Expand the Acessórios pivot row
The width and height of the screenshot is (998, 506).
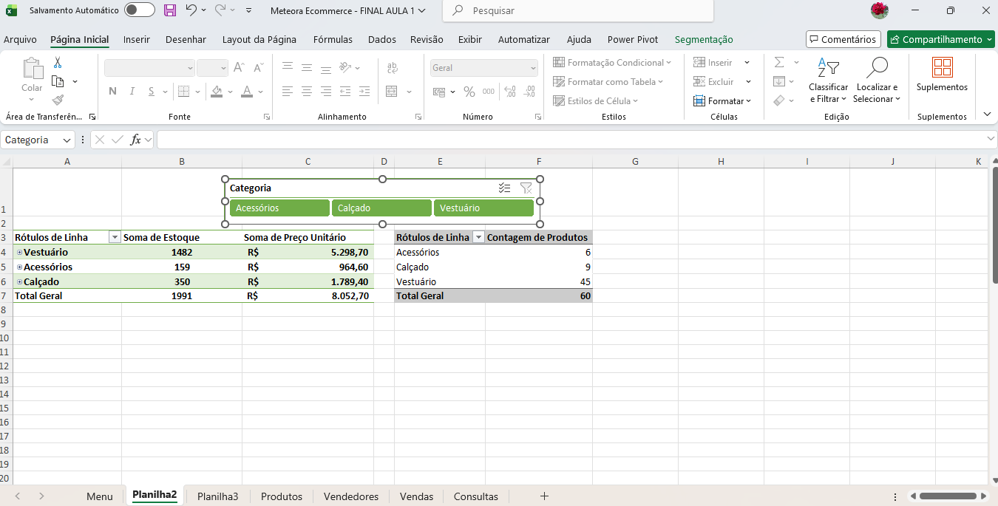(19, 267)
